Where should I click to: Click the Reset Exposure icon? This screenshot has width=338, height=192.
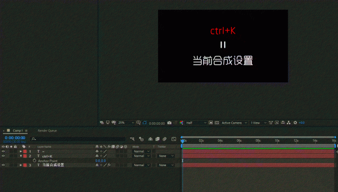point(295,123)
